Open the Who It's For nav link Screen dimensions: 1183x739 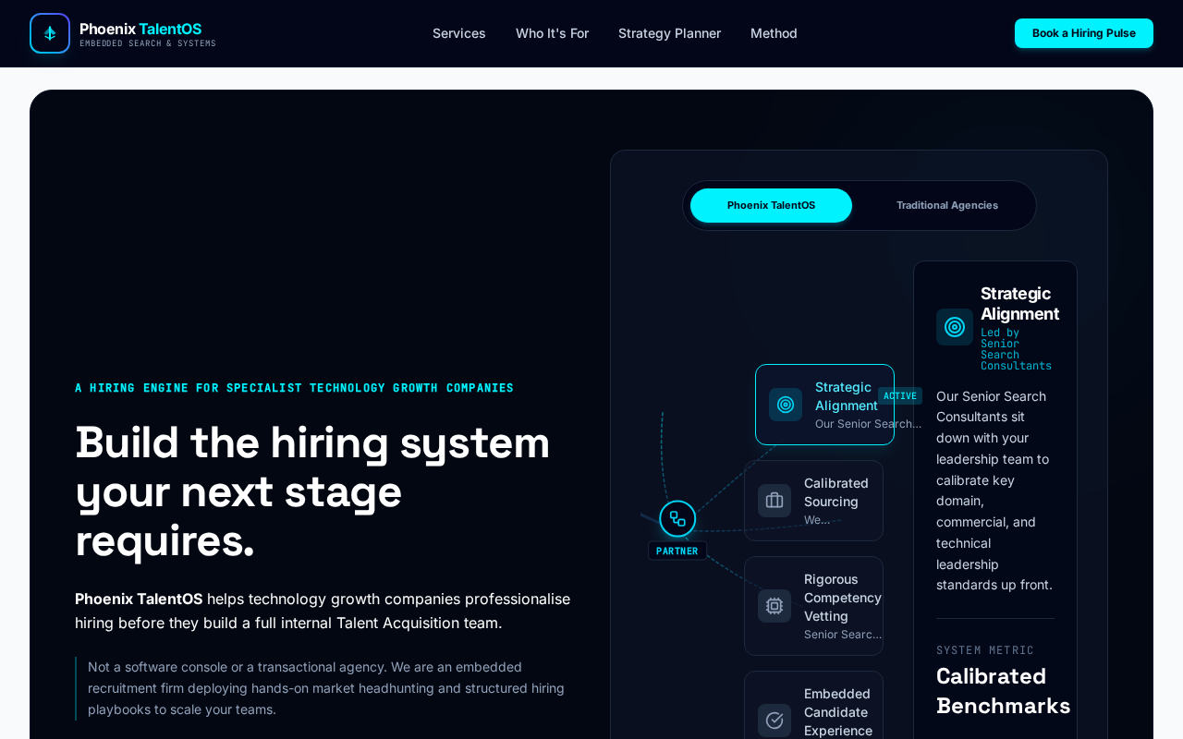coord(552,33)
